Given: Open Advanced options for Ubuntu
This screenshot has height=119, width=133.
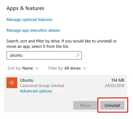Looking at the screenshot, I should click(36, 91).
